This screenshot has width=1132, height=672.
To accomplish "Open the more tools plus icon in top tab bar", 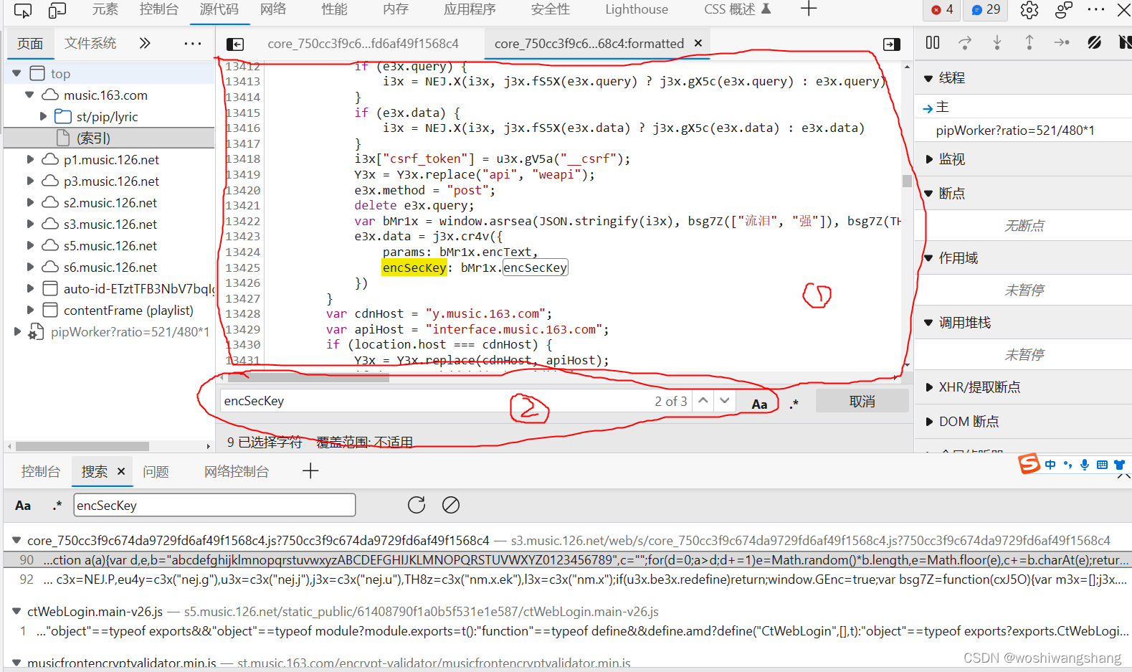I will click(809, 9).
